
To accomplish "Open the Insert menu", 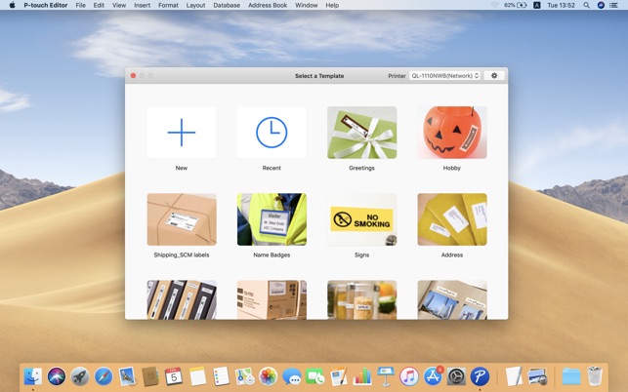I will (x=142, y=5).
